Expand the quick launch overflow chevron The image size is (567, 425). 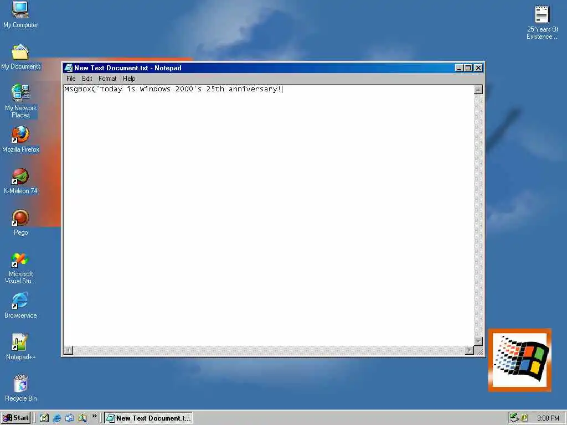[x=94, y=416]
